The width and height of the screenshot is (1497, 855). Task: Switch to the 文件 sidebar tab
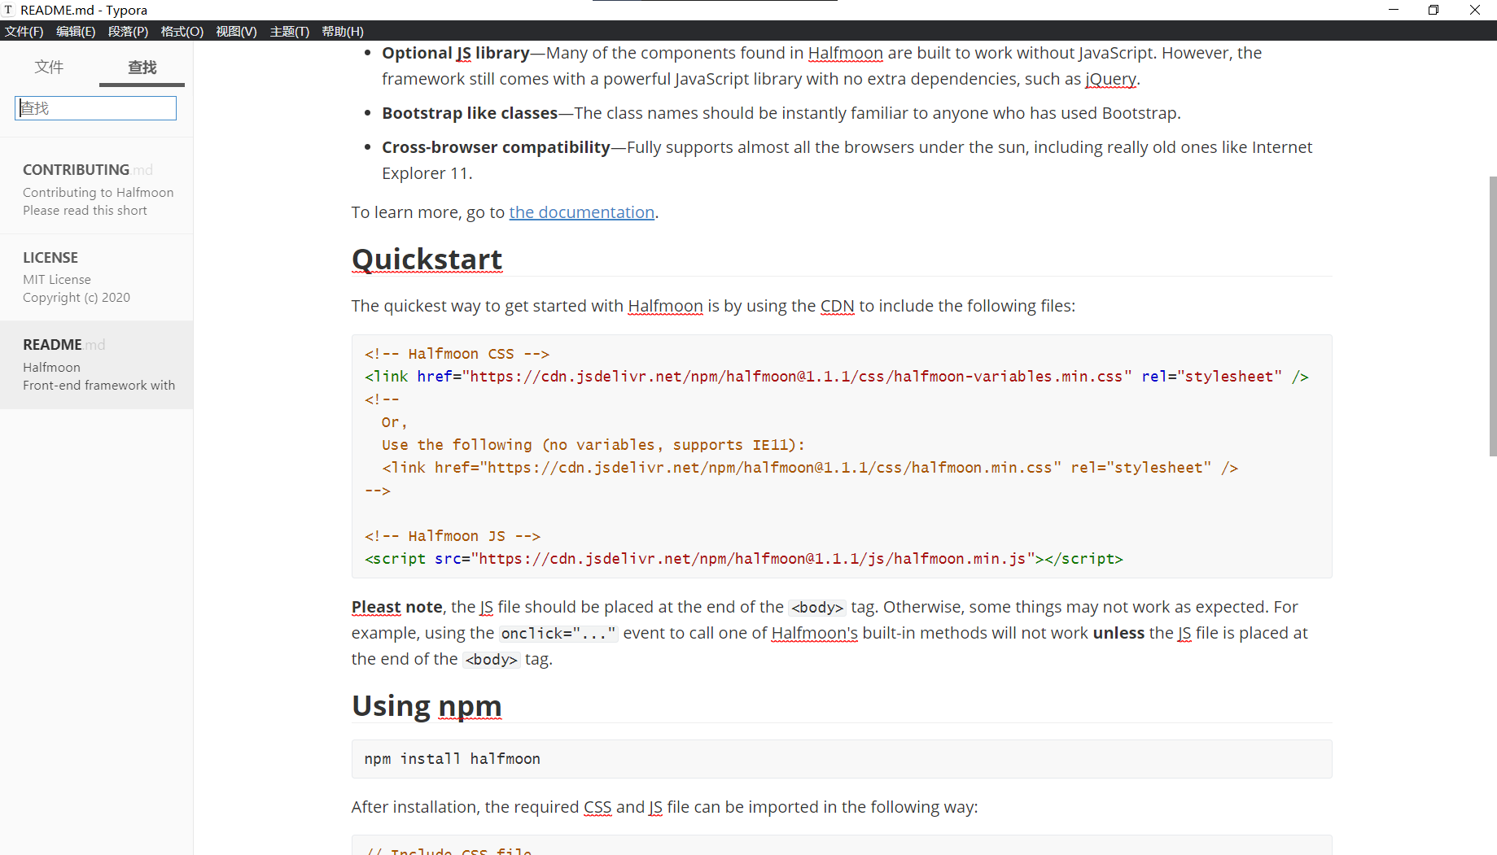49,67
